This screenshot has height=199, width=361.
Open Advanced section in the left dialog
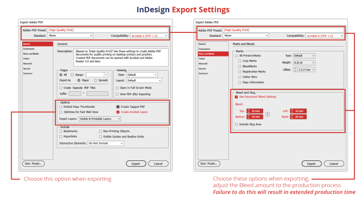(27, 64)
